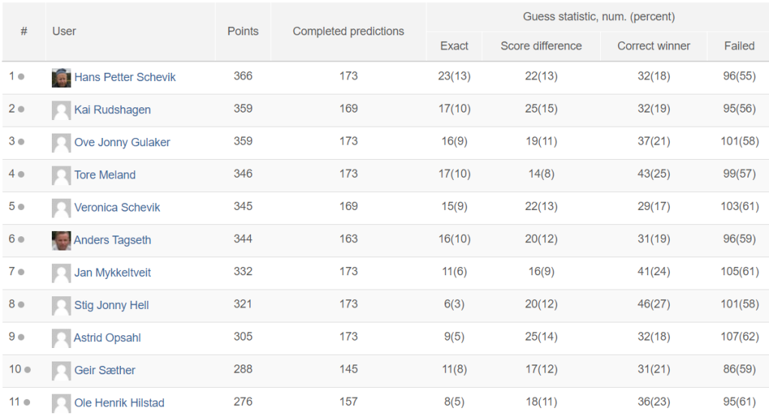Image resolution: width=769 pixels, height=417 pixels.
Task: Click the Failed column header
Action: (739, 46)
